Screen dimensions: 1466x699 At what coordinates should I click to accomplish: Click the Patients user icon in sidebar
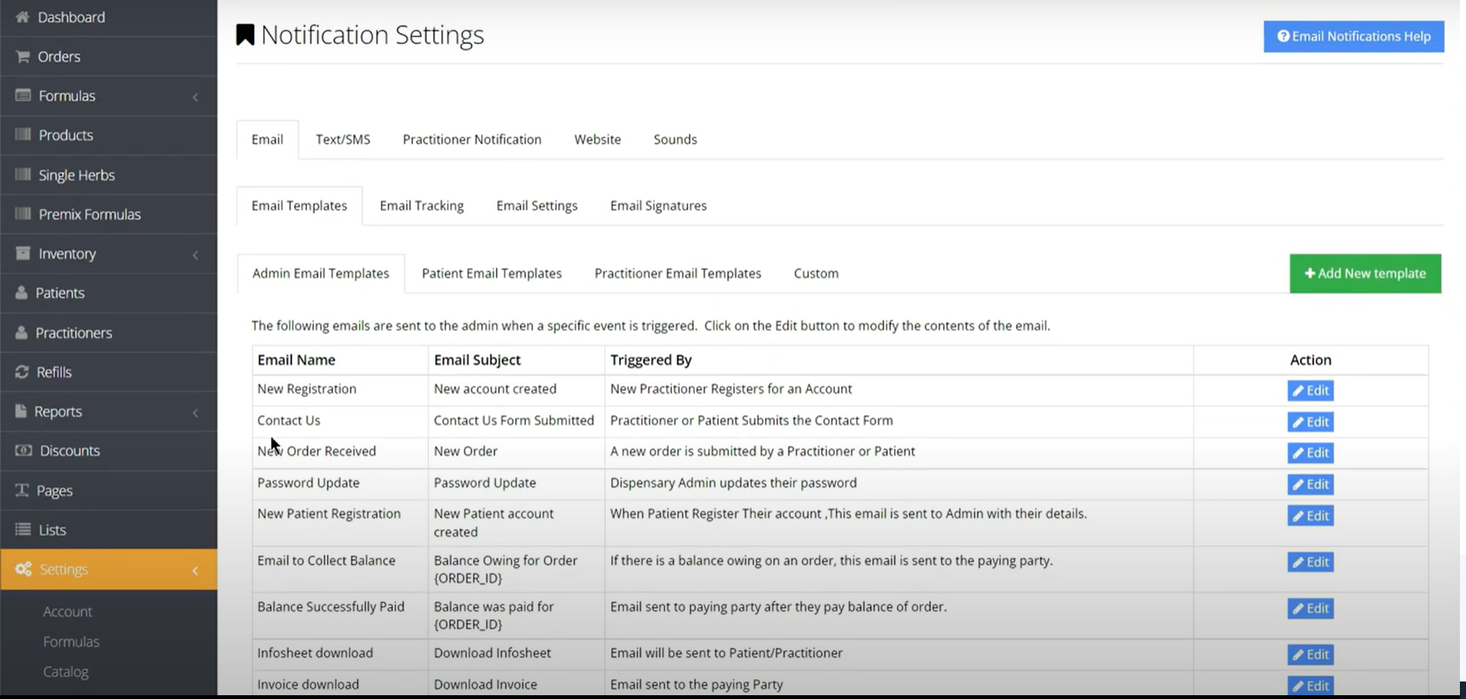coord(21,293)
